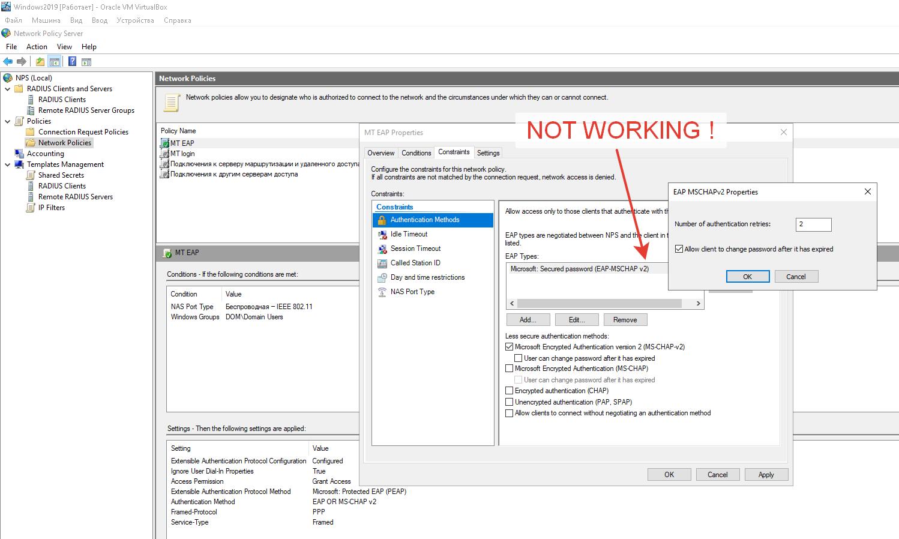Screen dimensions: 899x539
Task: Select the Idle Timeout constraint icon
Action: (x=382, y=235)
